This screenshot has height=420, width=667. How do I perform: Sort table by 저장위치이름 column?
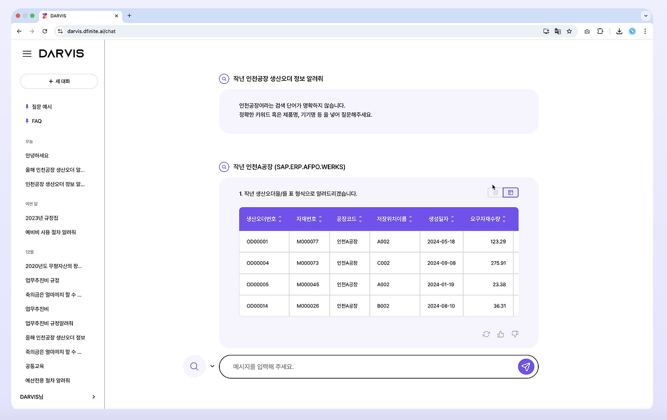click(x=411, y=219)
